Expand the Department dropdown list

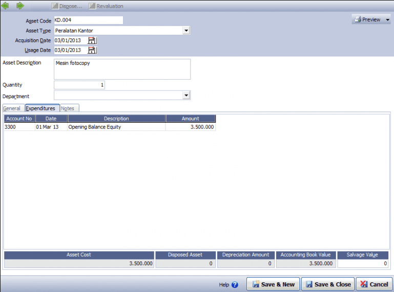186,95
